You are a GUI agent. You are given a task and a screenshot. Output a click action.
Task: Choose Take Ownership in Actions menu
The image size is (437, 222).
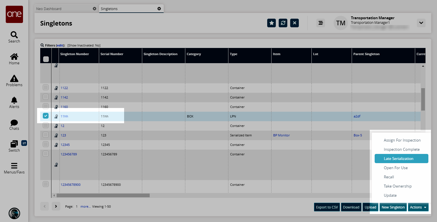[x=397, y=186]
